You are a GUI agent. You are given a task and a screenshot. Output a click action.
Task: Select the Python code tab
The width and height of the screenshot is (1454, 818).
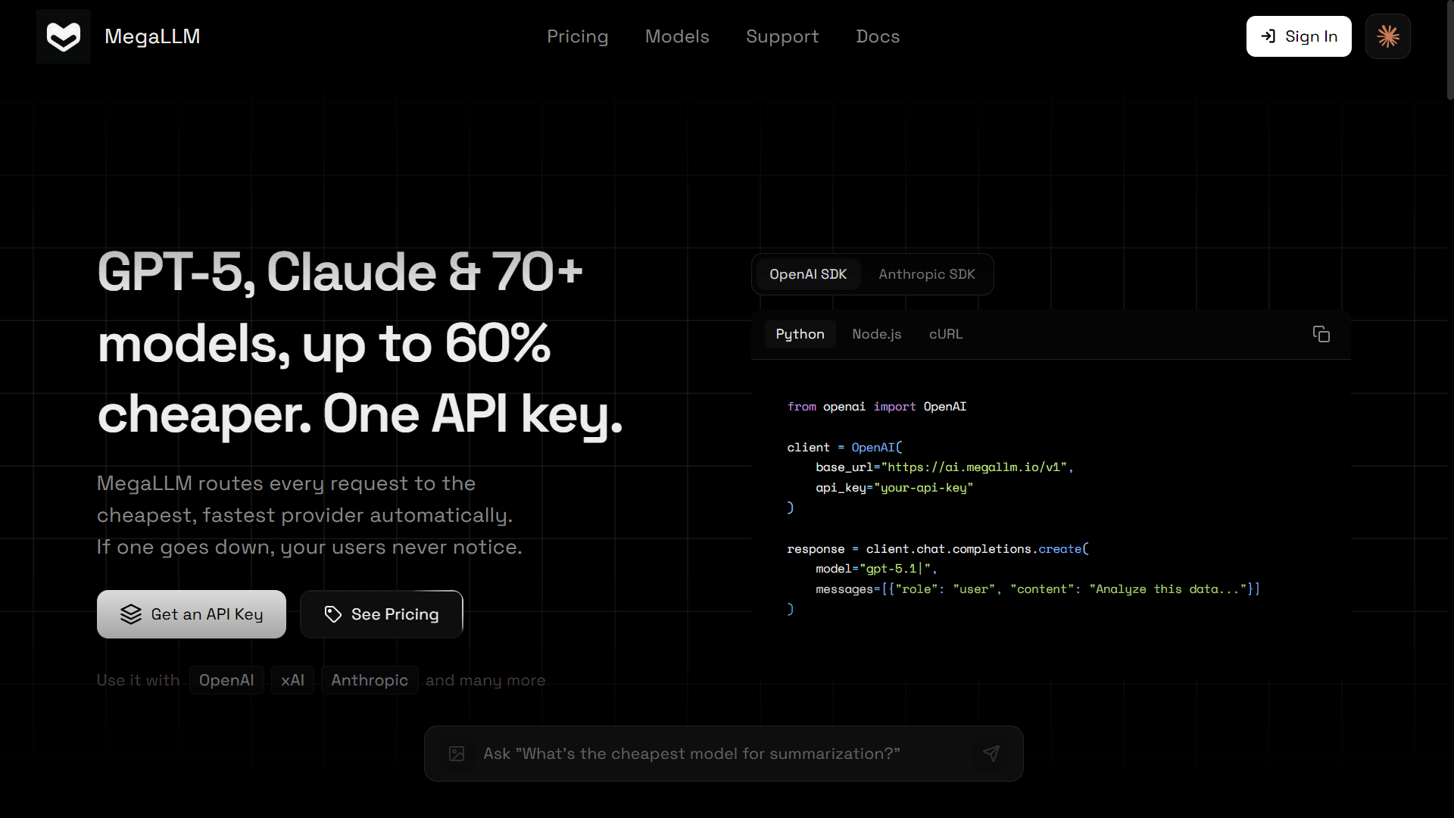pyautogui.click(x=800, y=334)
